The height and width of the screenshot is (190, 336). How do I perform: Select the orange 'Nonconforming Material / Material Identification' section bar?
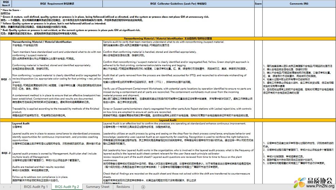point(168,38)
